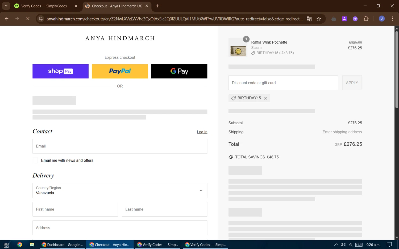
Task: Click the Enter shipping address text
Action: (x=342, y=132)
